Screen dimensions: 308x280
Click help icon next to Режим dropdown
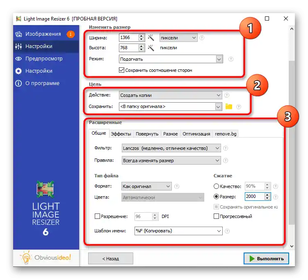pos(231,59)
